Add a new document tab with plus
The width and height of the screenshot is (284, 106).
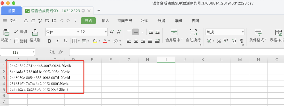[99, 11]
